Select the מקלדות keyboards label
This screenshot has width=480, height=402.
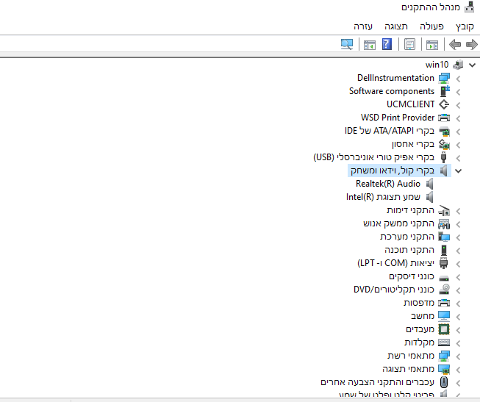click(x=420, y=342)
